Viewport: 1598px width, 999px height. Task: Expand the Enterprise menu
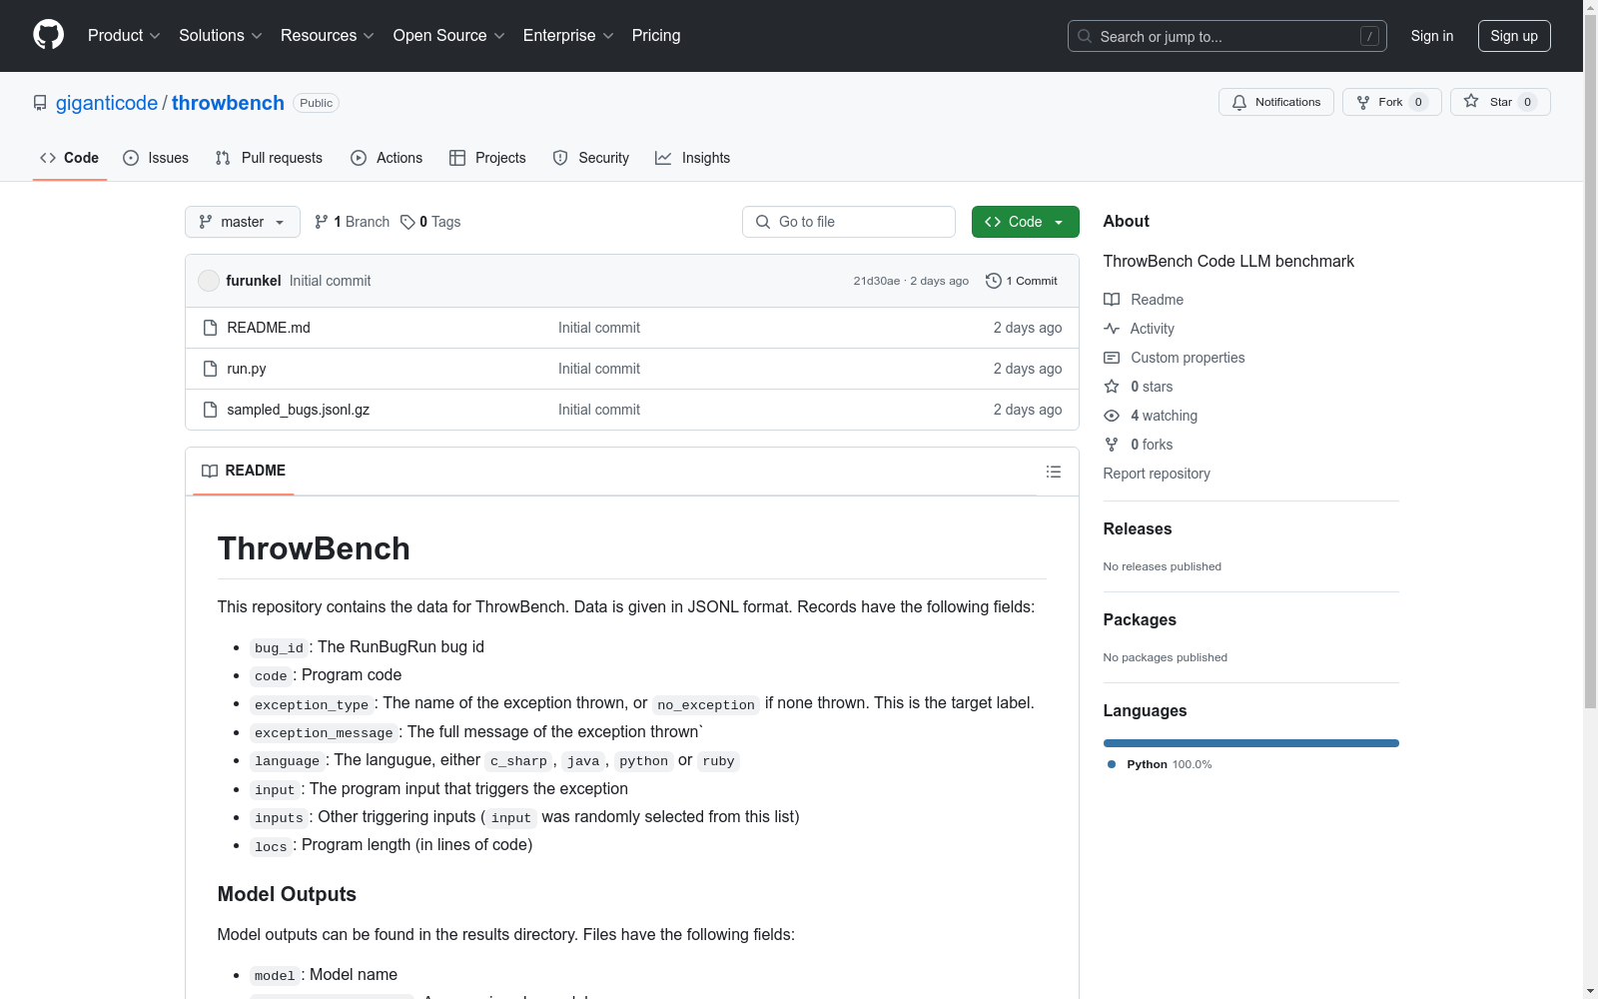(568, 35)
